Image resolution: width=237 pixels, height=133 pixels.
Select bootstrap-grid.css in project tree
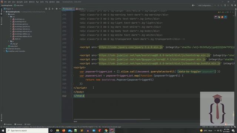point(20,24)
